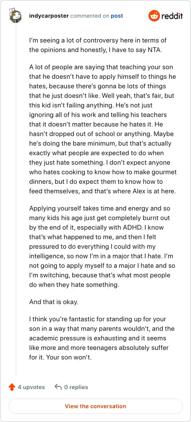Click the indycarposter avatar image
Viewport: 191px width, 422px height.
click(x=16, y=16)
